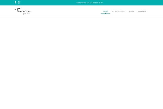
Task: Open the Menu page link
Action: pyautogui.click(x=131, y=11)
